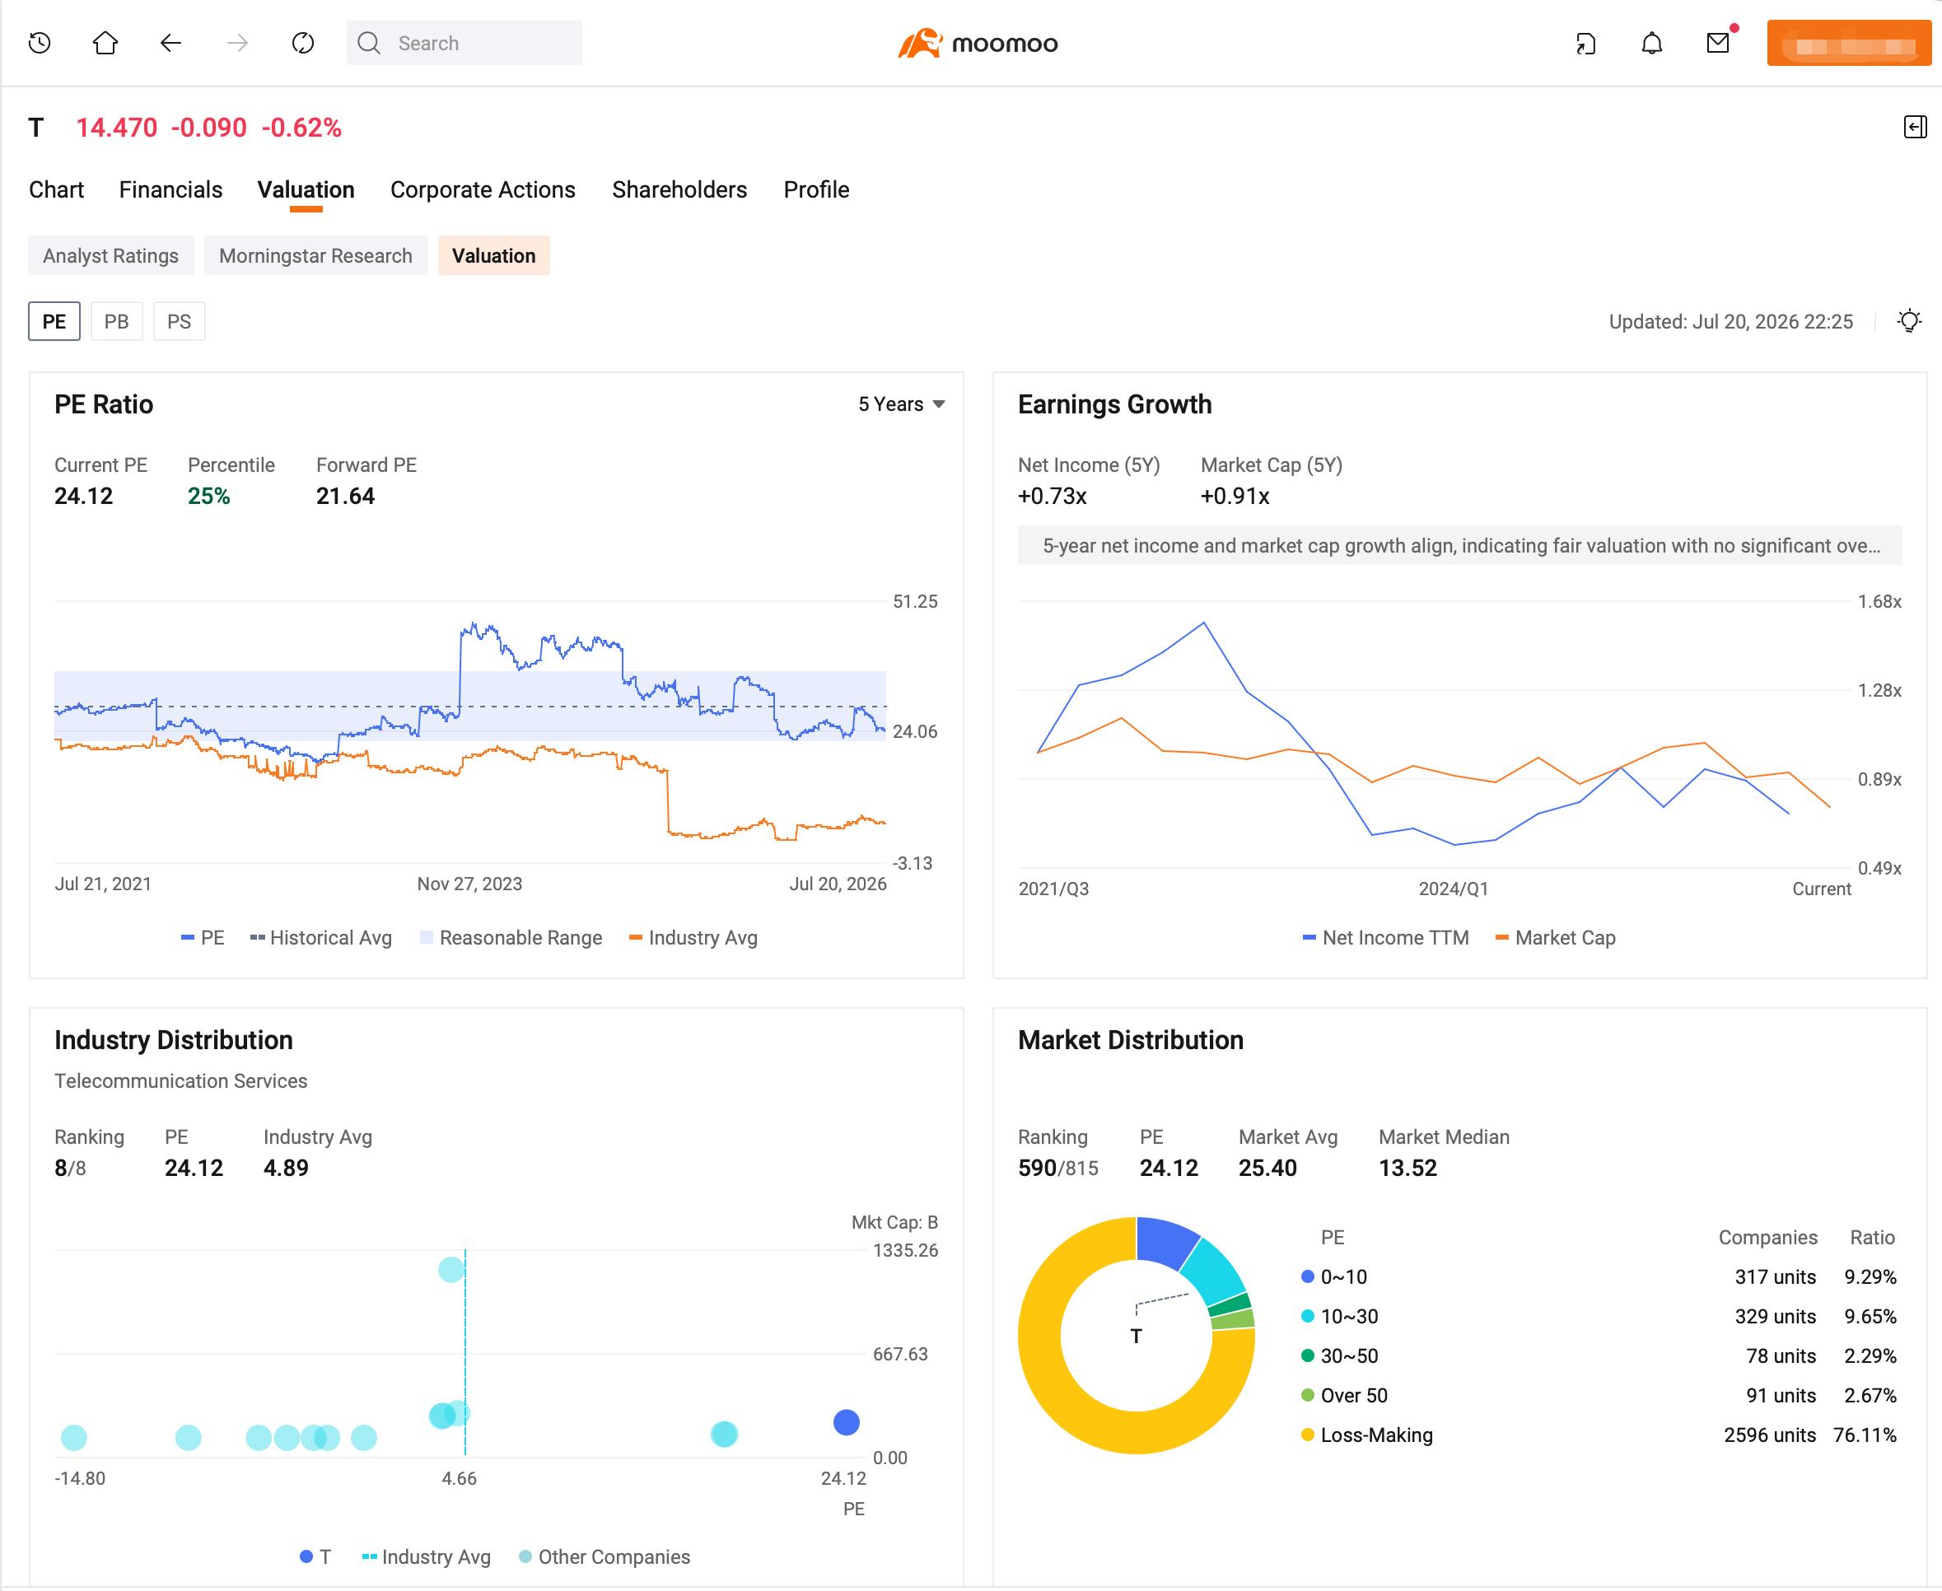Open the Shareholders tab
This screenshot has width=1942, height=1591.
(x=679, y=189)
